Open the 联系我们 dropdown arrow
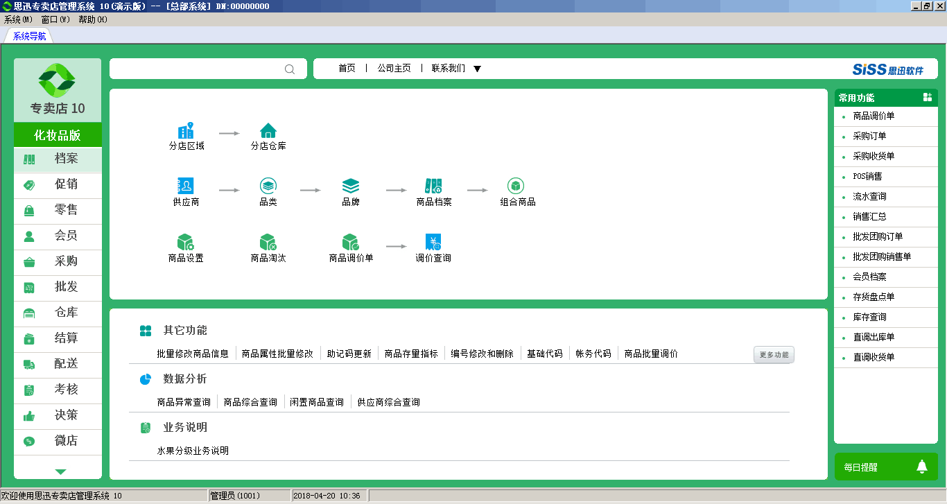947x504 pixels. [x=477, y=69]
